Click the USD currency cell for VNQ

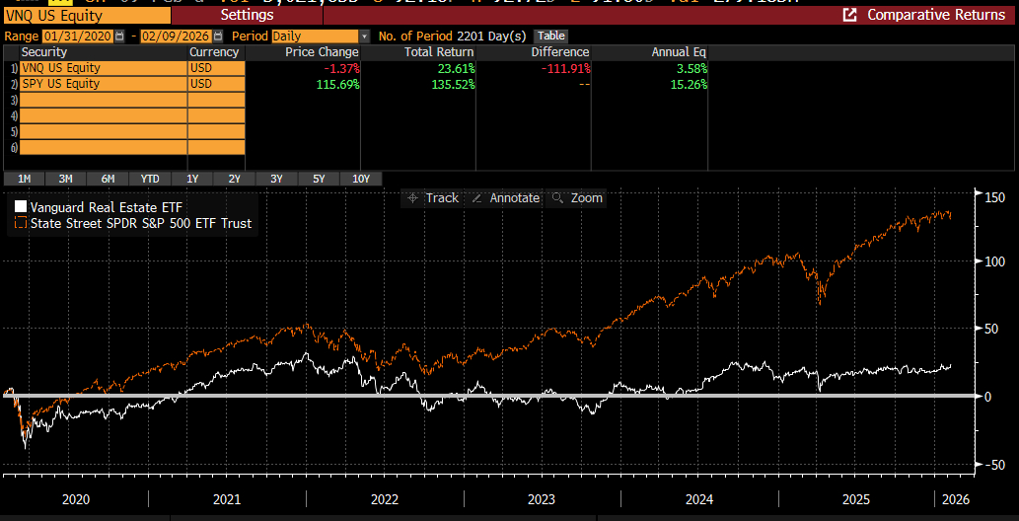(x=215, y=68)
